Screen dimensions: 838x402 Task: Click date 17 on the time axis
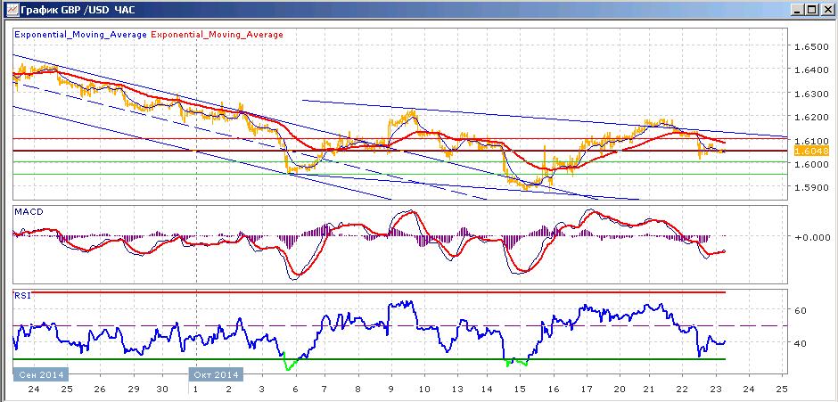click(587, 390)
